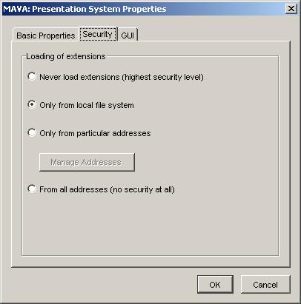Viewport: 301px width, 304px height.
Task: Click the "Loading of extensions" group heading
Action: (66, 56)
